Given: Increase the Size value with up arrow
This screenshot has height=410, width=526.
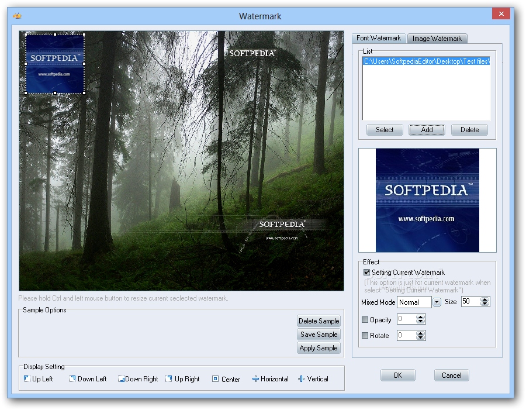Looking at the screenshot, I should click(x=485, y=299).
